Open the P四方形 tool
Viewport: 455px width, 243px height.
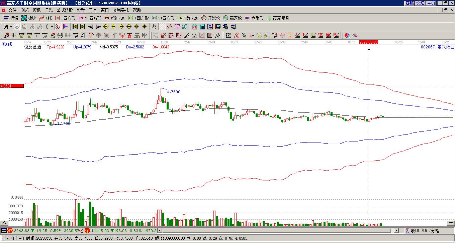click(x=65, y=18)
